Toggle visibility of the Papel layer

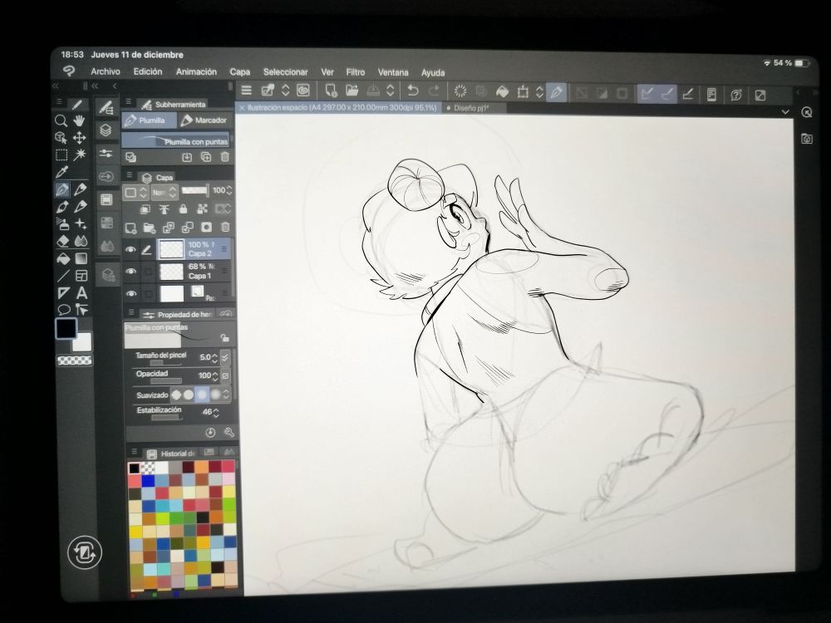pyautogui.click(x=131, y=293)
